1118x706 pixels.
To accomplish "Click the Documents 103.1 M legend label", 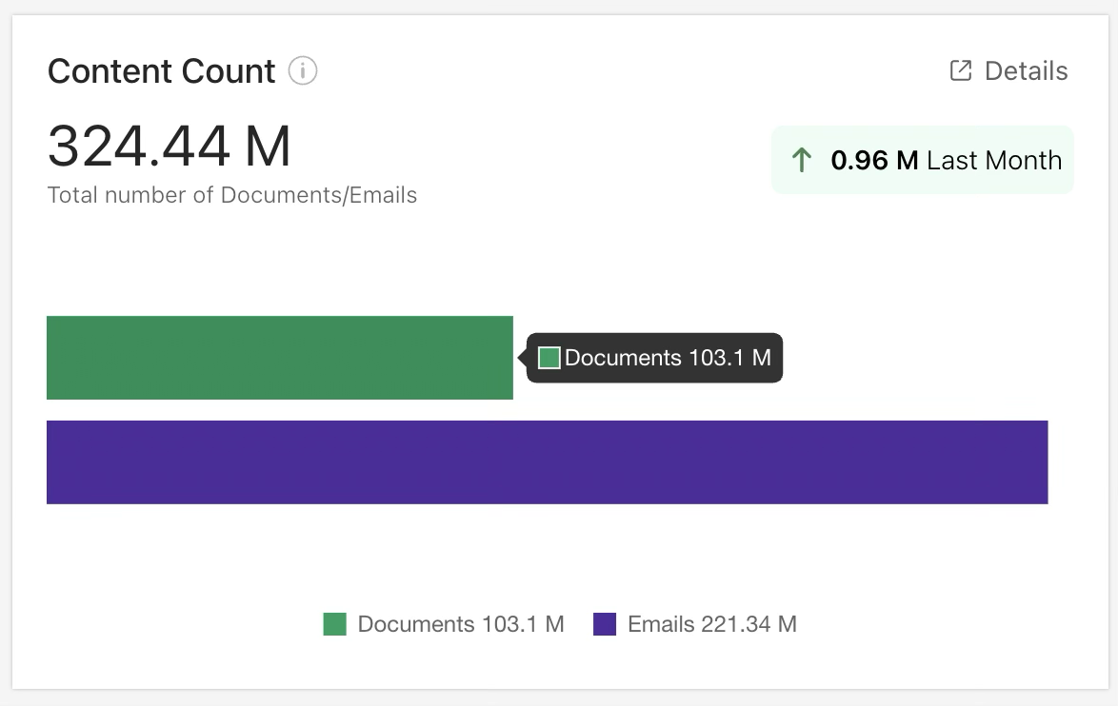I will [461, 624].
